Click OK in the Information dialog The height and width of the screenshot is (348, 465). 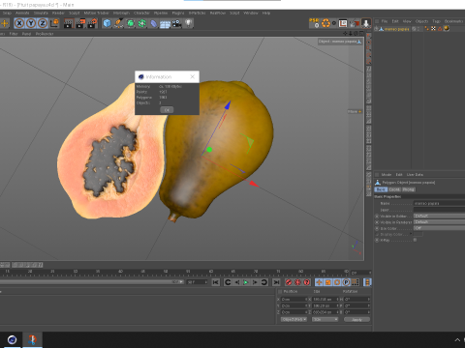[167, 110]
